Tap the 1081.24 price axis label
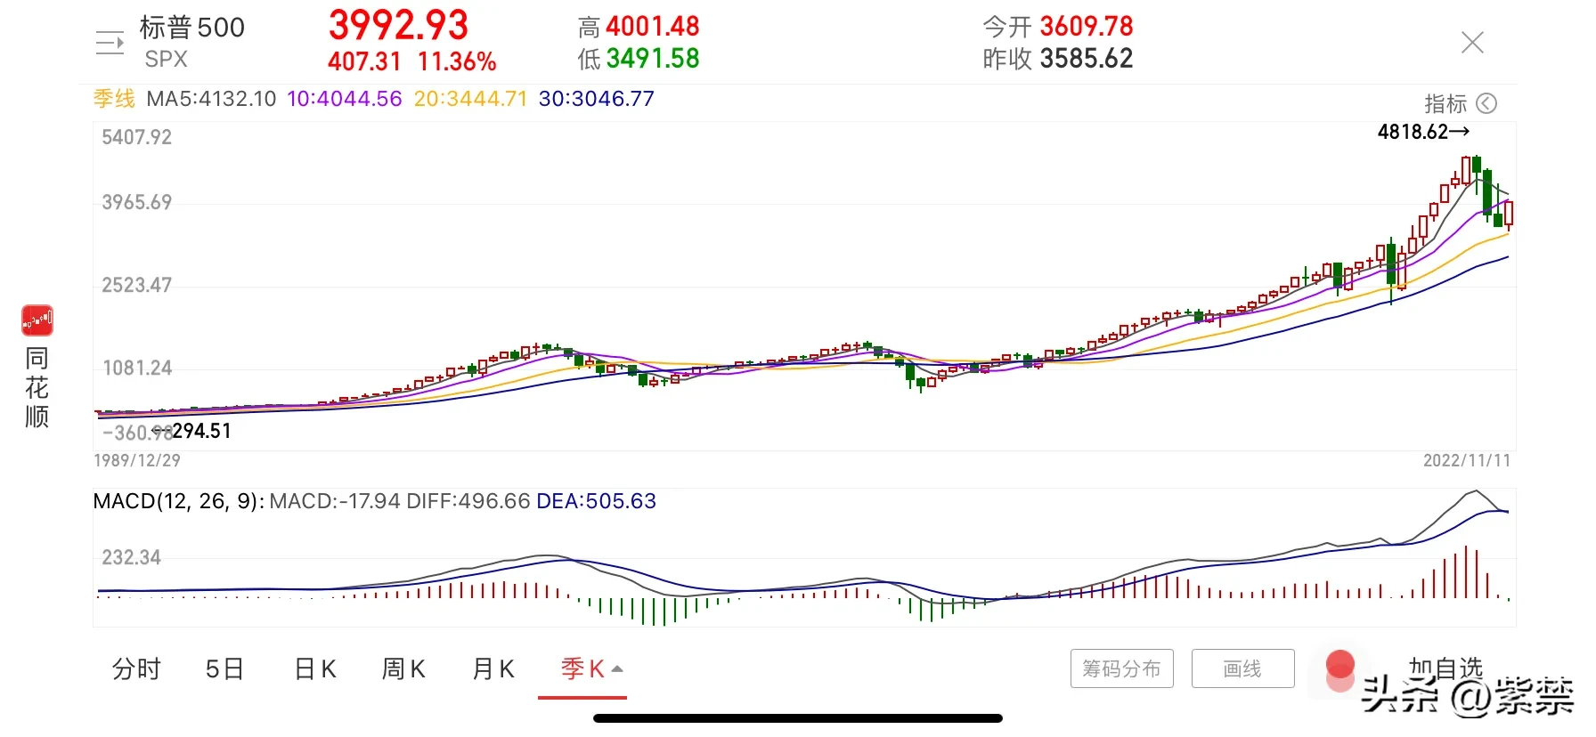Image resolution: width=1596 pixels, height=737 pixels. pos(136,368)
